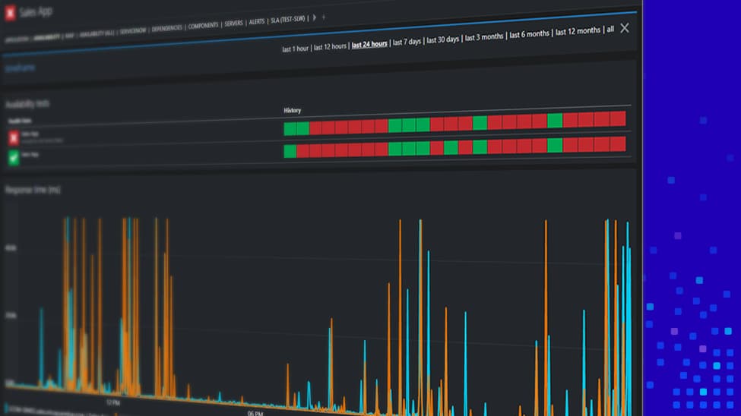741x416 pixels.
Task: Select the last 1 hour time range
Action: point(295,49)
